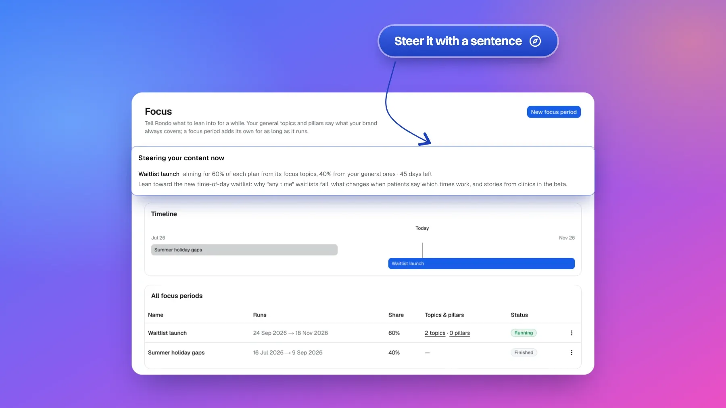Open the 2 topics link
This screenshot has height=408, width=726.
point(435,333)
